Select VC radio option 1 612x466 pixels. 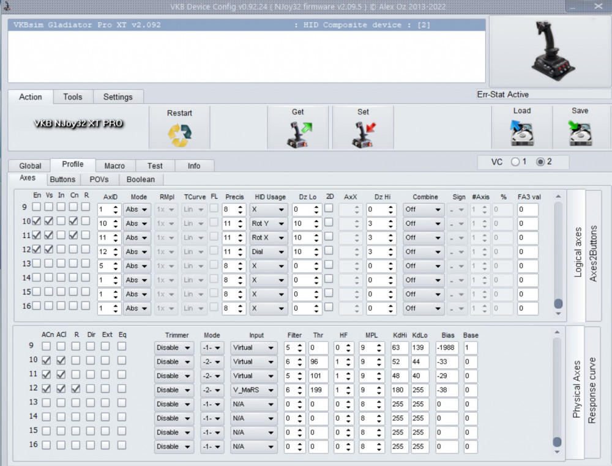pos(515,161)
